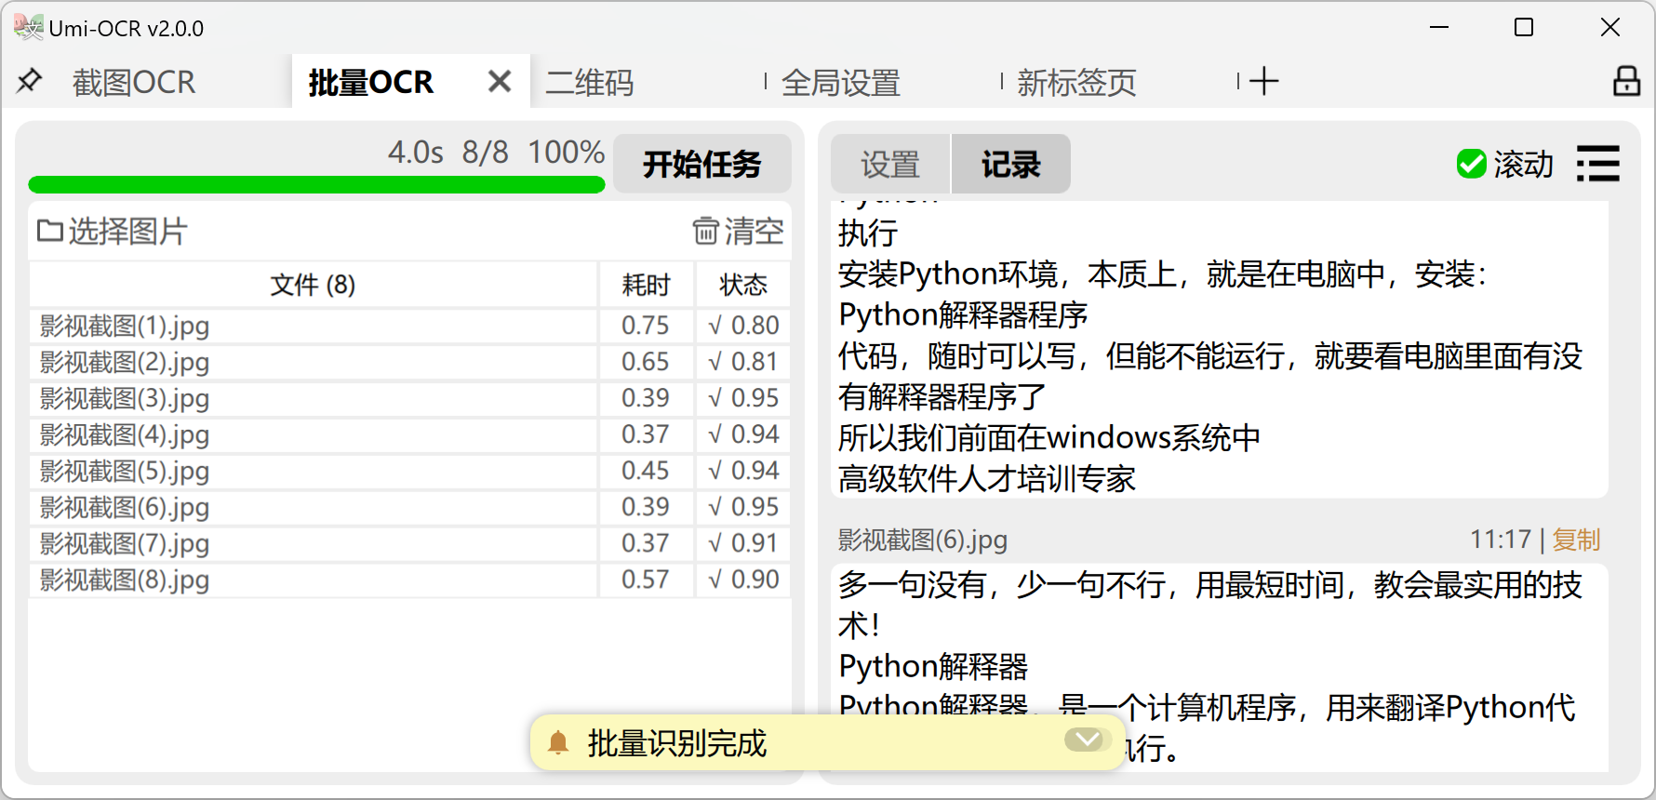The image size is (1656, 800).
Task: Open the 二维码 tab
Action: point(590,83)
